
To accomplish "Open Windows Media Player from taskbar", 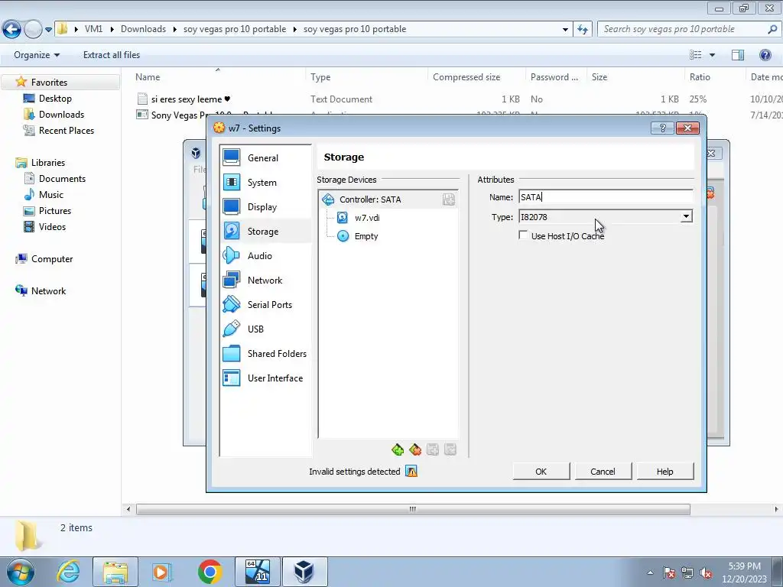I will click(162, 572).
